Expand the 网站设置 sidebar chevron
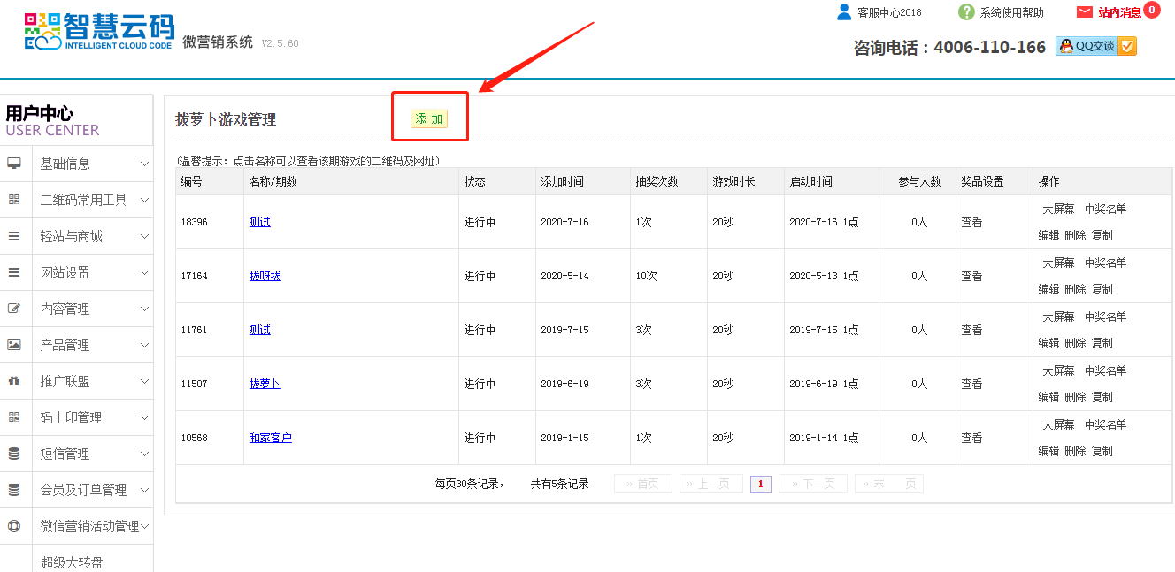Viewport: 1175px width, 572px height. (144, 272)
